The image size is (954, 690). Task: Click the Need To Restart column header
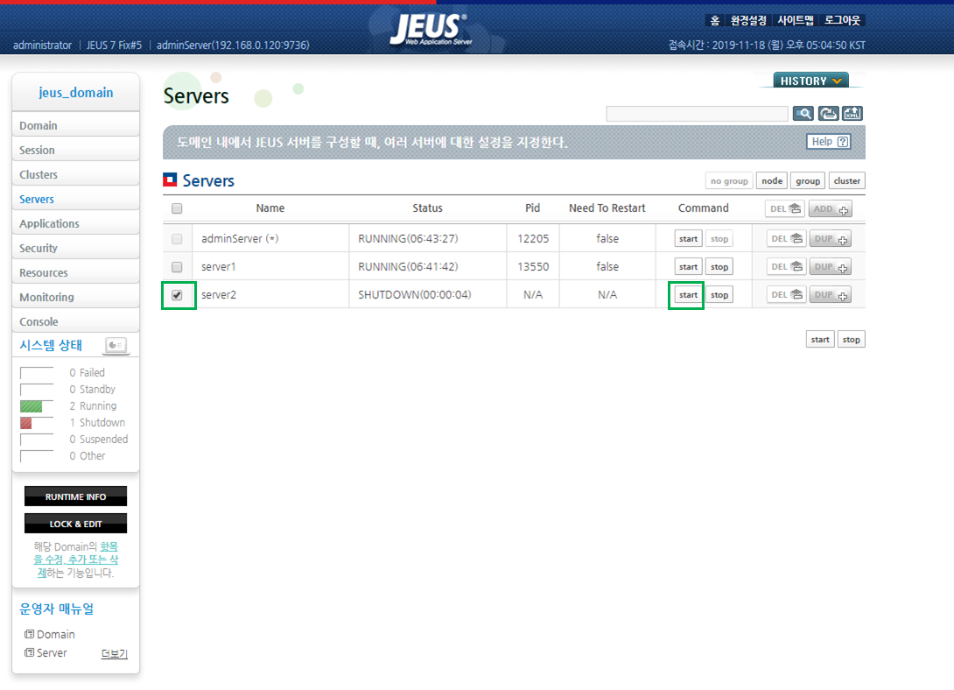tap(607, 208)
